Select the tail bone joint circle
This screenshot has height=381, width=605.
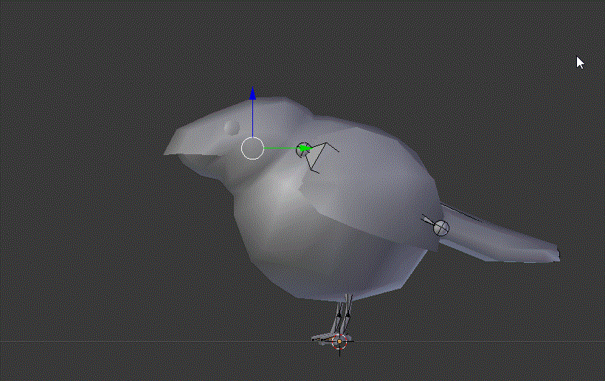pyautogui.click(x=441, y=228)
